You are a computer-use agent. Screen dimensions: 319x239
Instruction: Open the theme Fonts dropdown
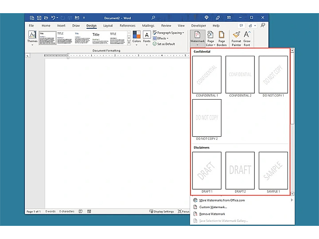pyautogui.click(x=147, y=38)
